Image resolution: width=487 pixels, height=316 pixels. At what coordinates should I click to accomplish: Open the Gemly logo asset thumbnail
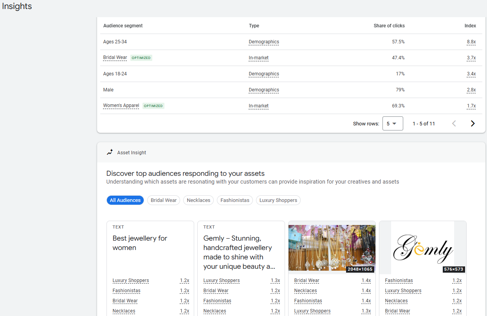(x=423, y=248)
